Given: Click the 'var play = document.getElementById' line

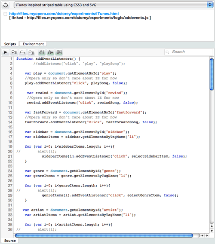Looking at the screenshot, I should tap(71, 73).
